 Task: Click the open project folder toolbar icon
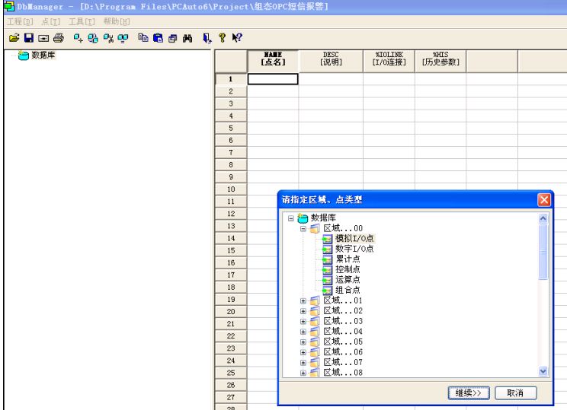14,37
